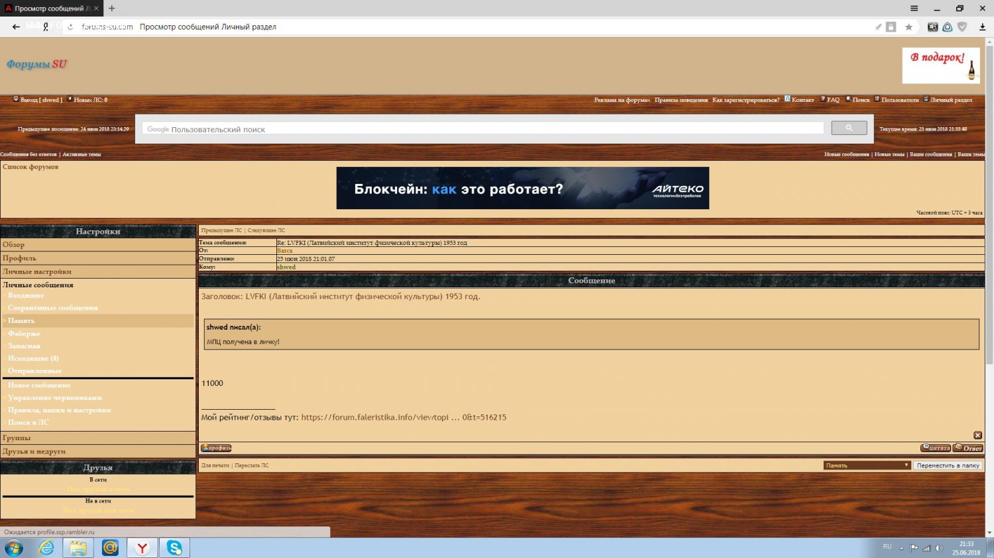Open the Следующее ЛС link
994x558 pixels.
tap(266, 230)
